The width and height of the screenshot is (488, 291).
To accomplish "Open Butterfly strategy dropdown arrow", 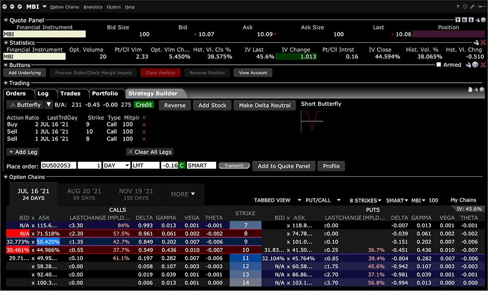I will coord(49,105).
